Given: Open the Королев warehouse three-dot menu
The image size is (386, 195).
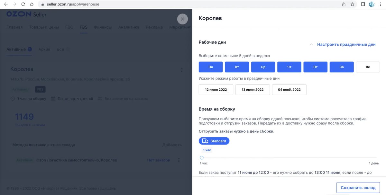Looking at the screenshot, I should [x=182, y=70].
